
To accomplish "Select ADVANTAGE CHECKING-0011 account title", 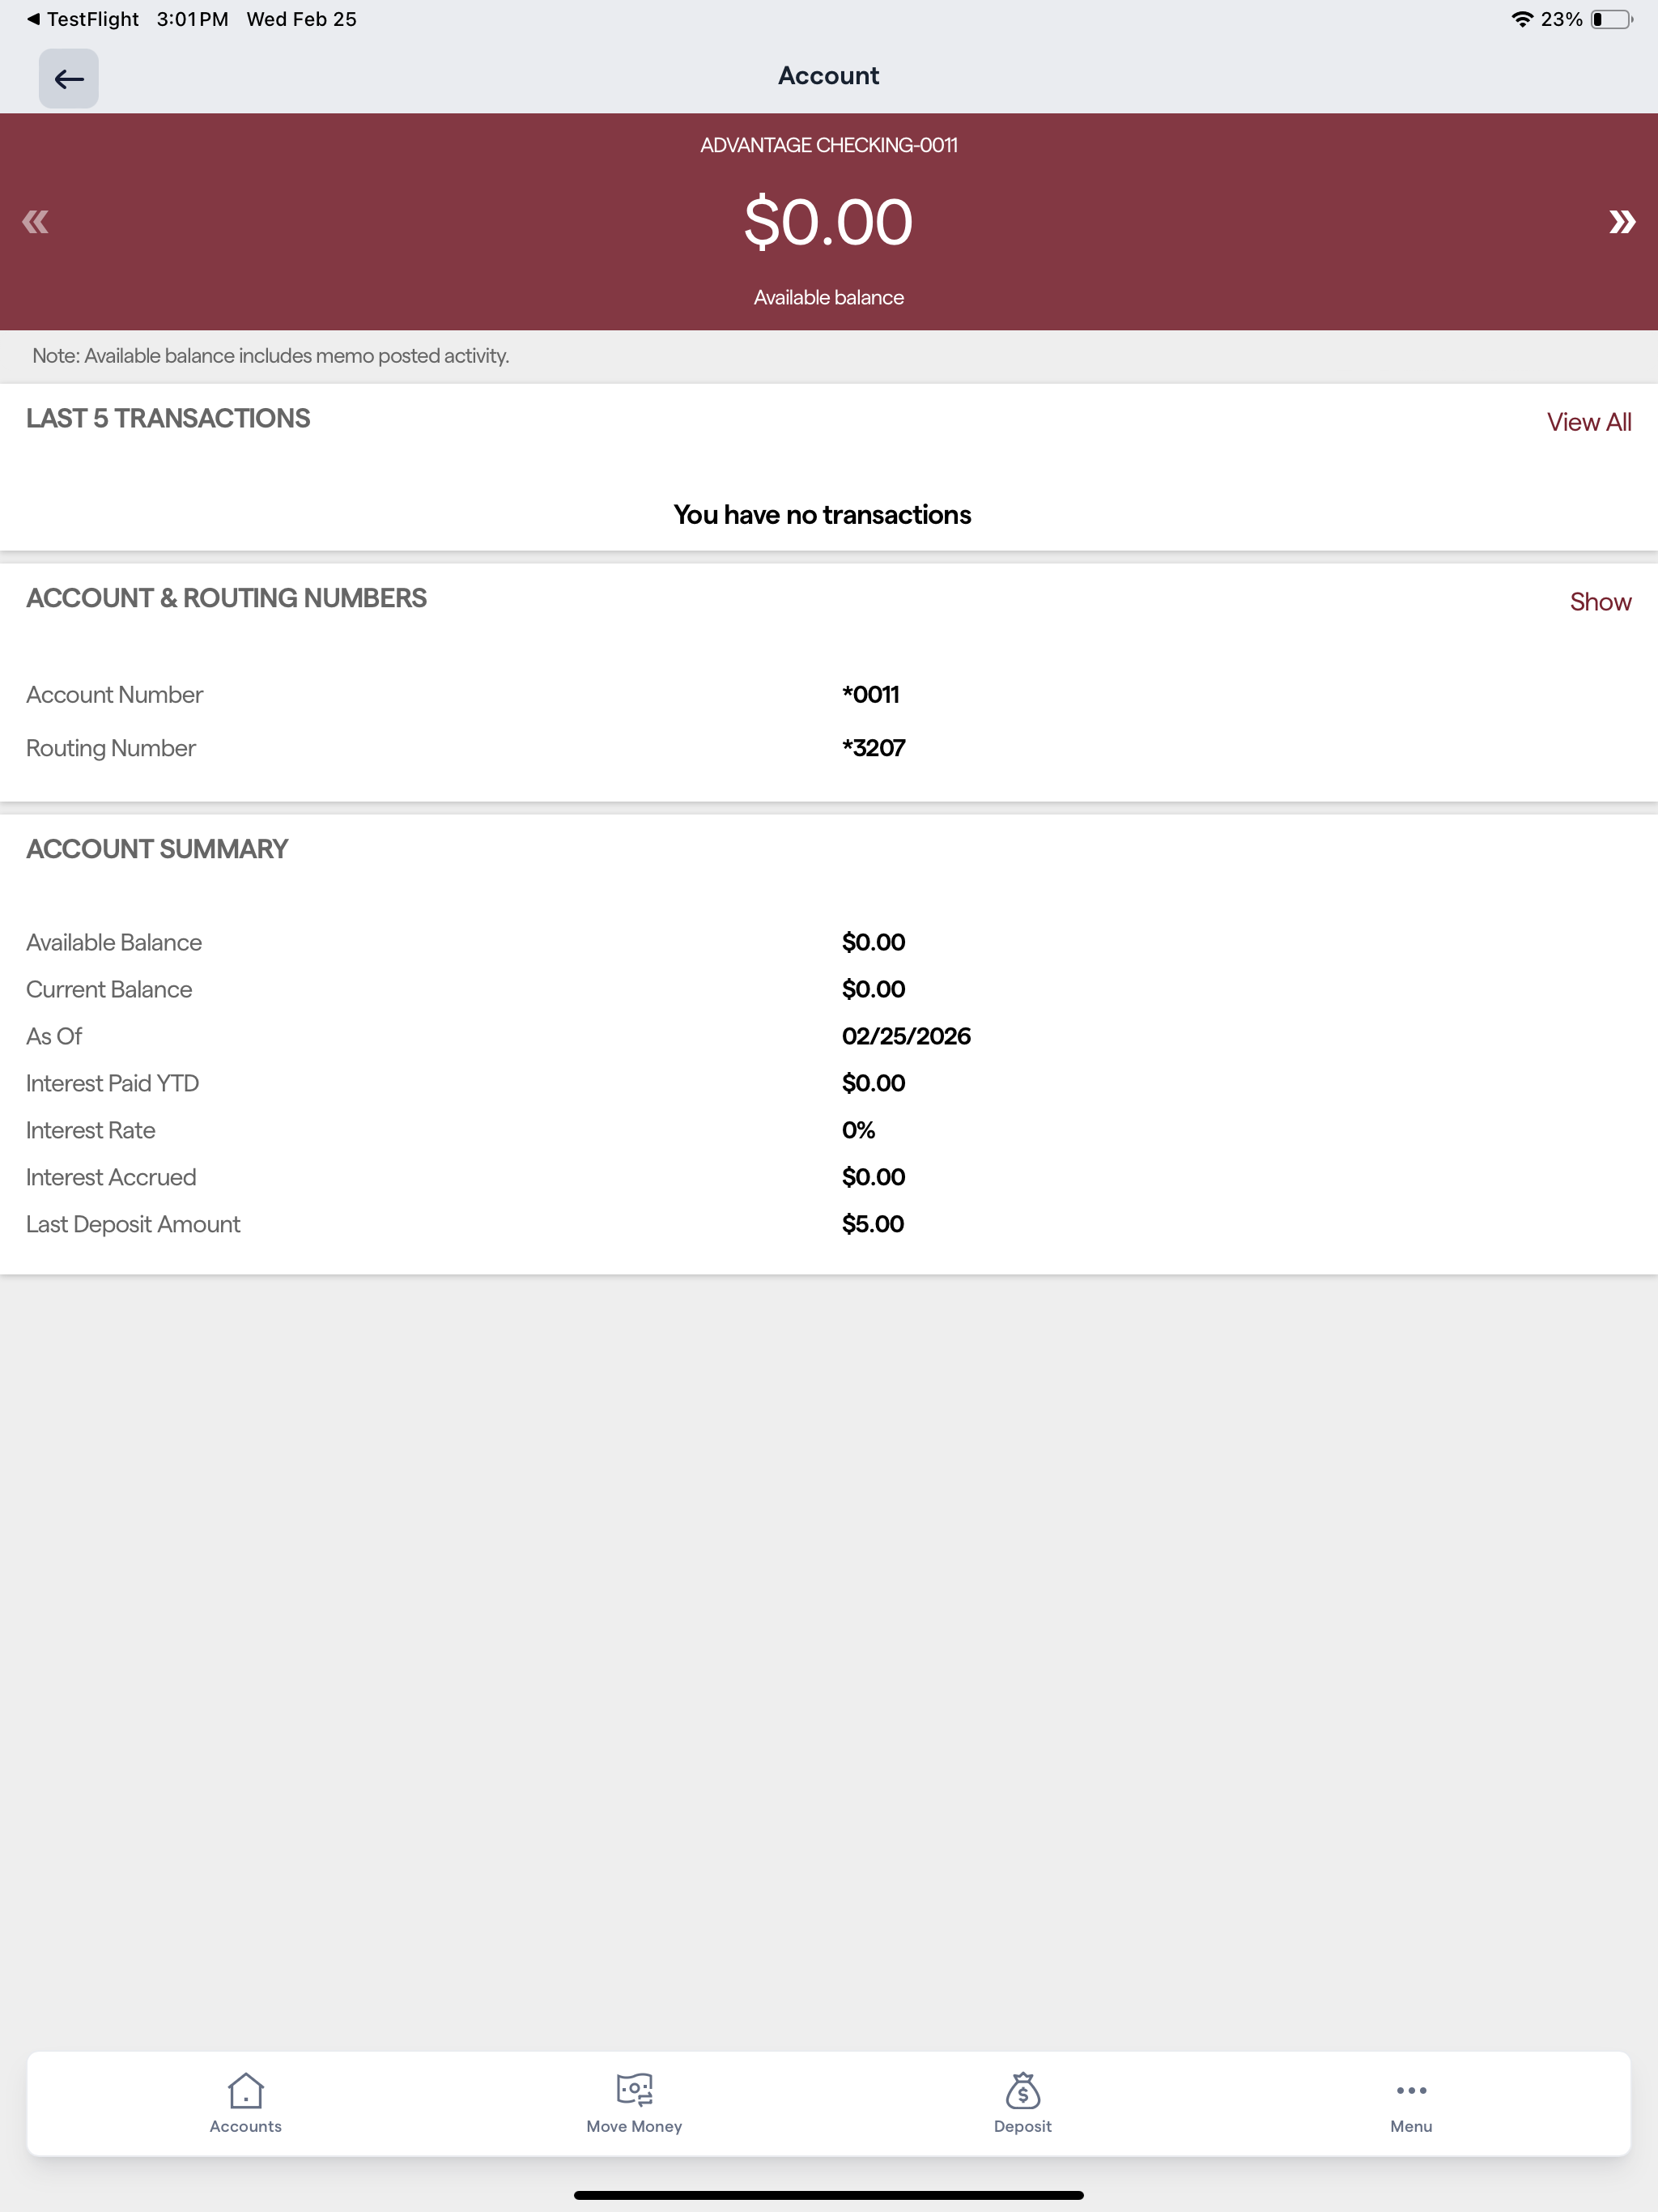I will pos(828,145).
